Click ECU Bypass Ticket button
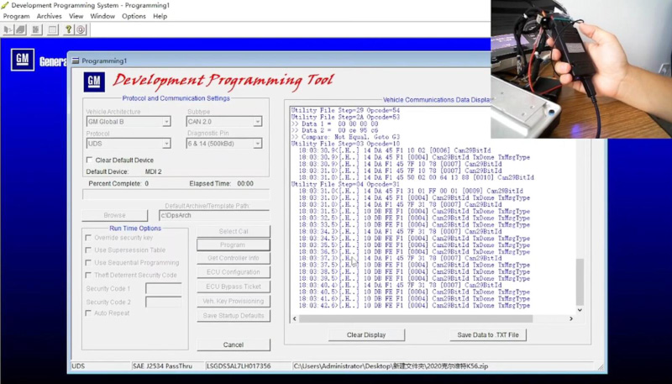This screenshot has width=672, height=384. point(234,287)
